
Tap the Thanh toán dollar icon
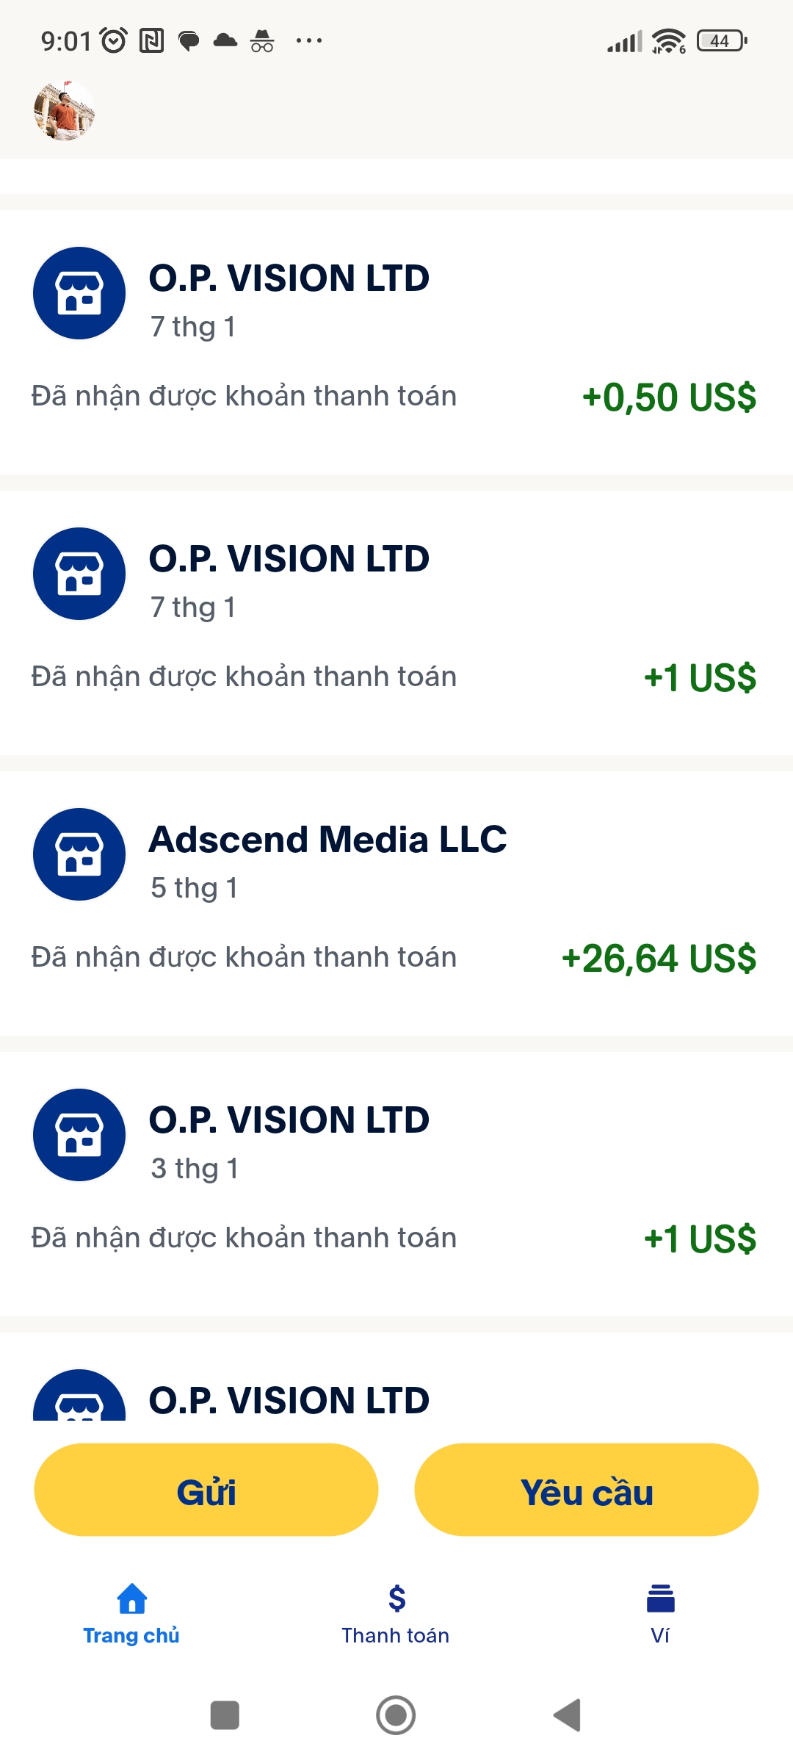click(x=396, y=1598)
